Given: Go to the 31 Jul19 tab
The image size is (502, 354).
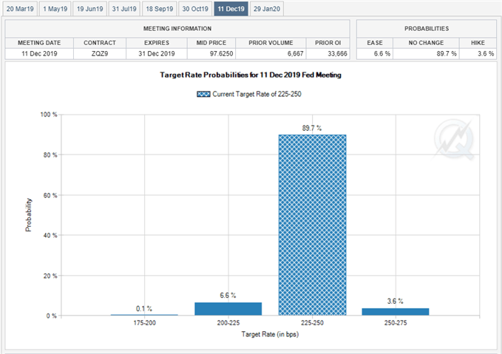Looking at the screenshot, I should click(x=124, y=9).
